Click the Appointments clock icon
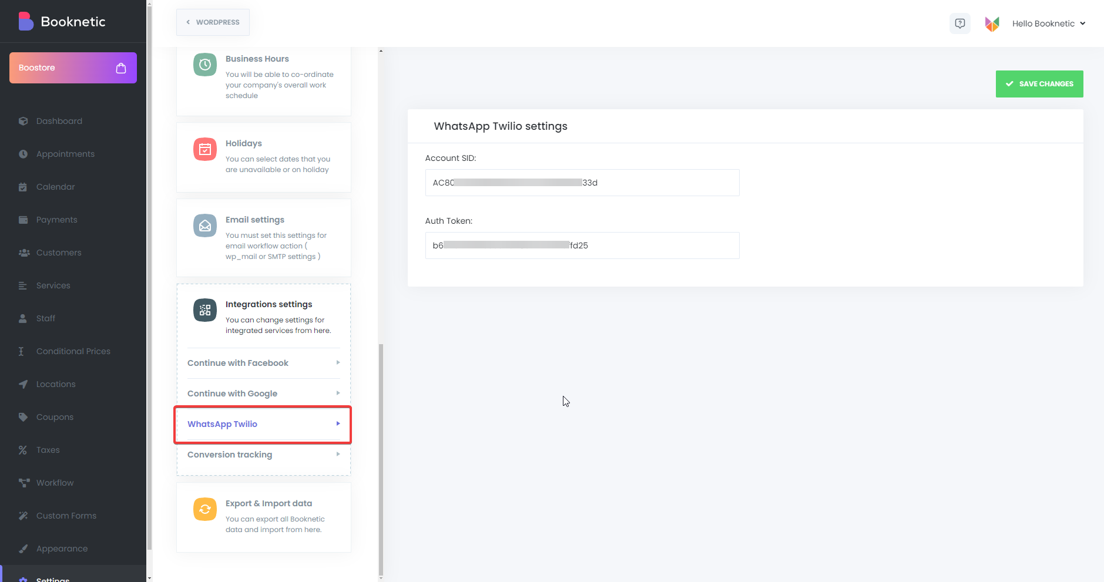This screenshot has height=582, width=1104. tap(23, 154)
